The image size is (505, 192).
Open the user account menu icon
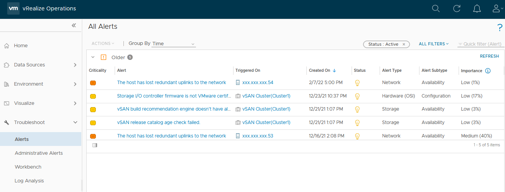[x=497, y=9]
